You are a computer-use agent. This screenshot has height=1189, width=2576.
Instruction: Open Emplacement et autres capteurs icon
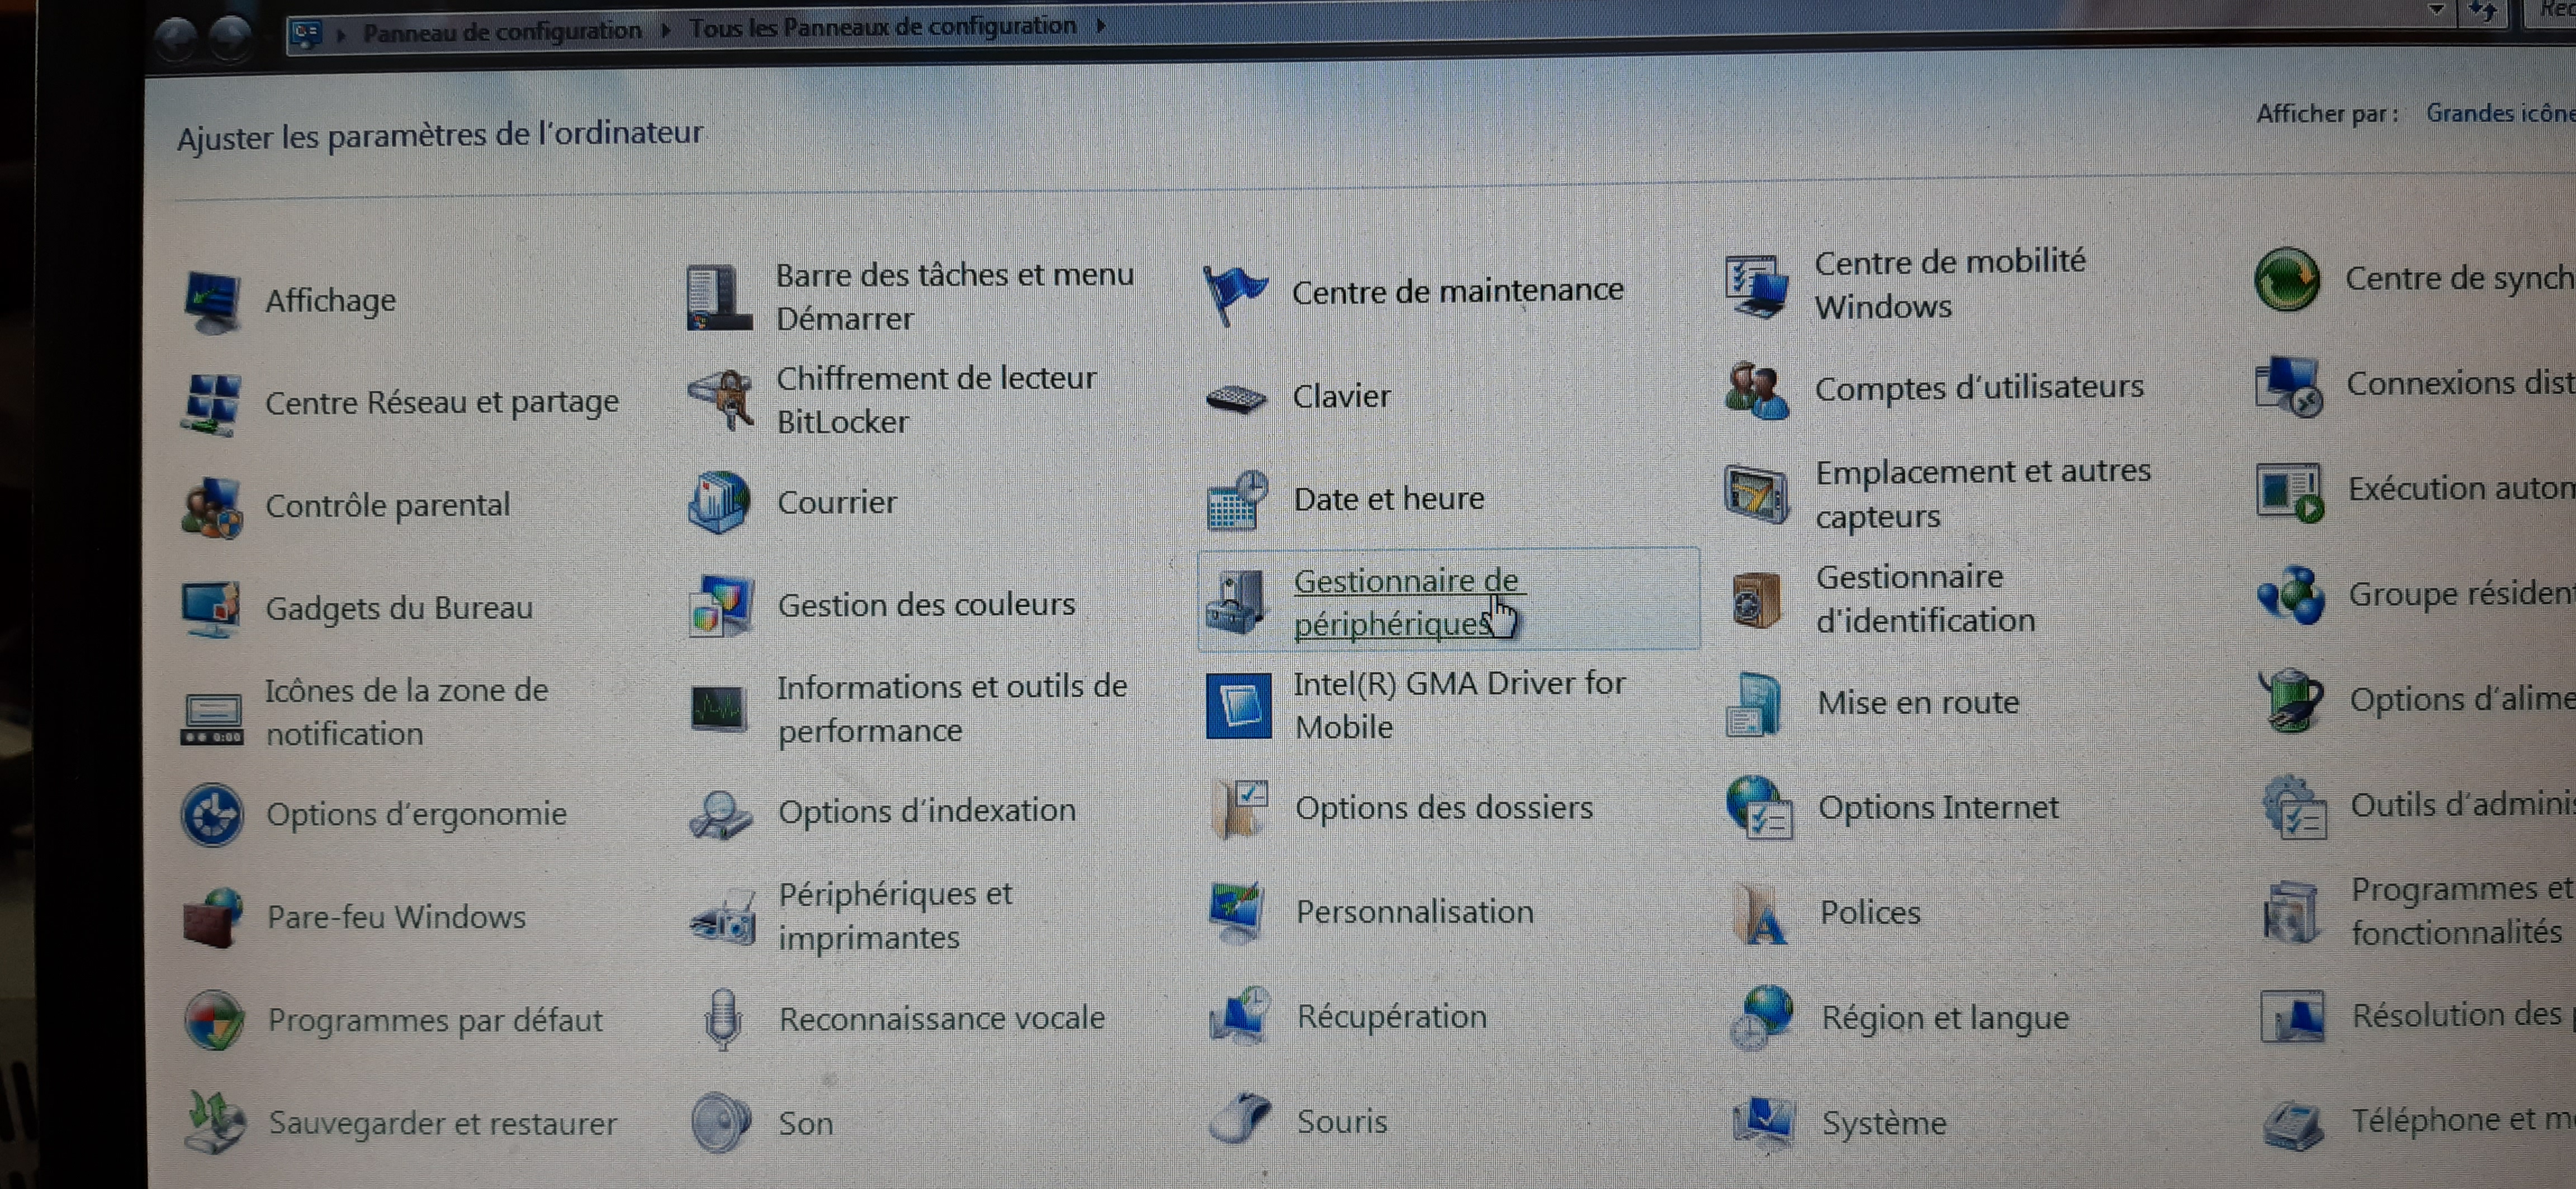pyautogui.click(x=1757, y=493)
